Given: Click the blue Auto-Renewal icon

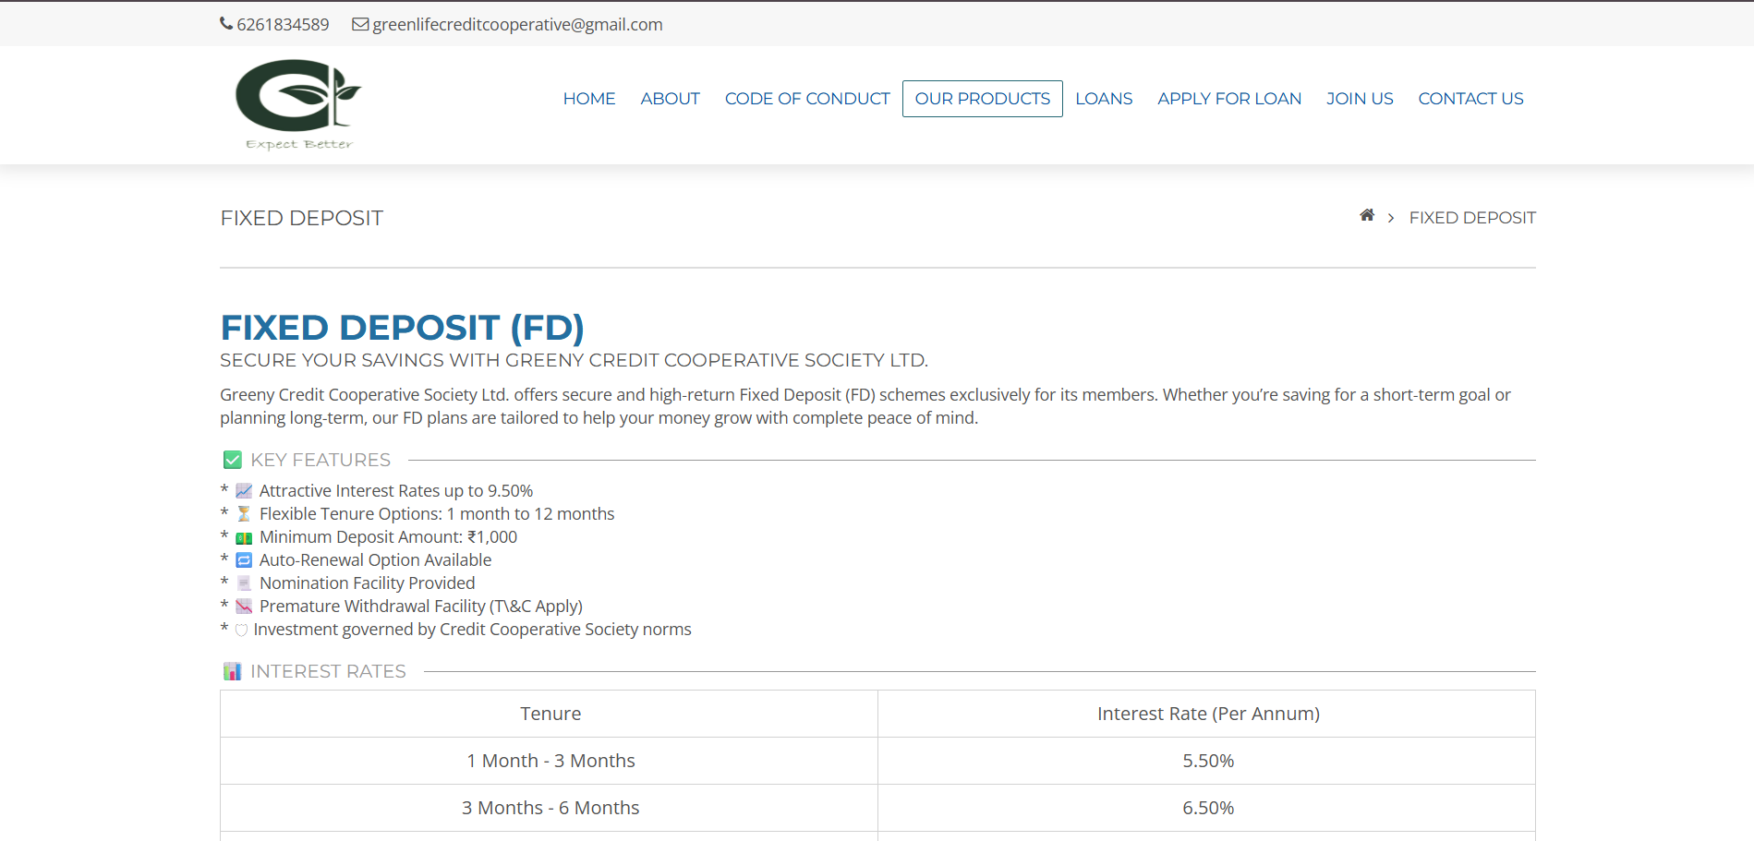Looking at the screenshot, I should [x=244, y=560].
